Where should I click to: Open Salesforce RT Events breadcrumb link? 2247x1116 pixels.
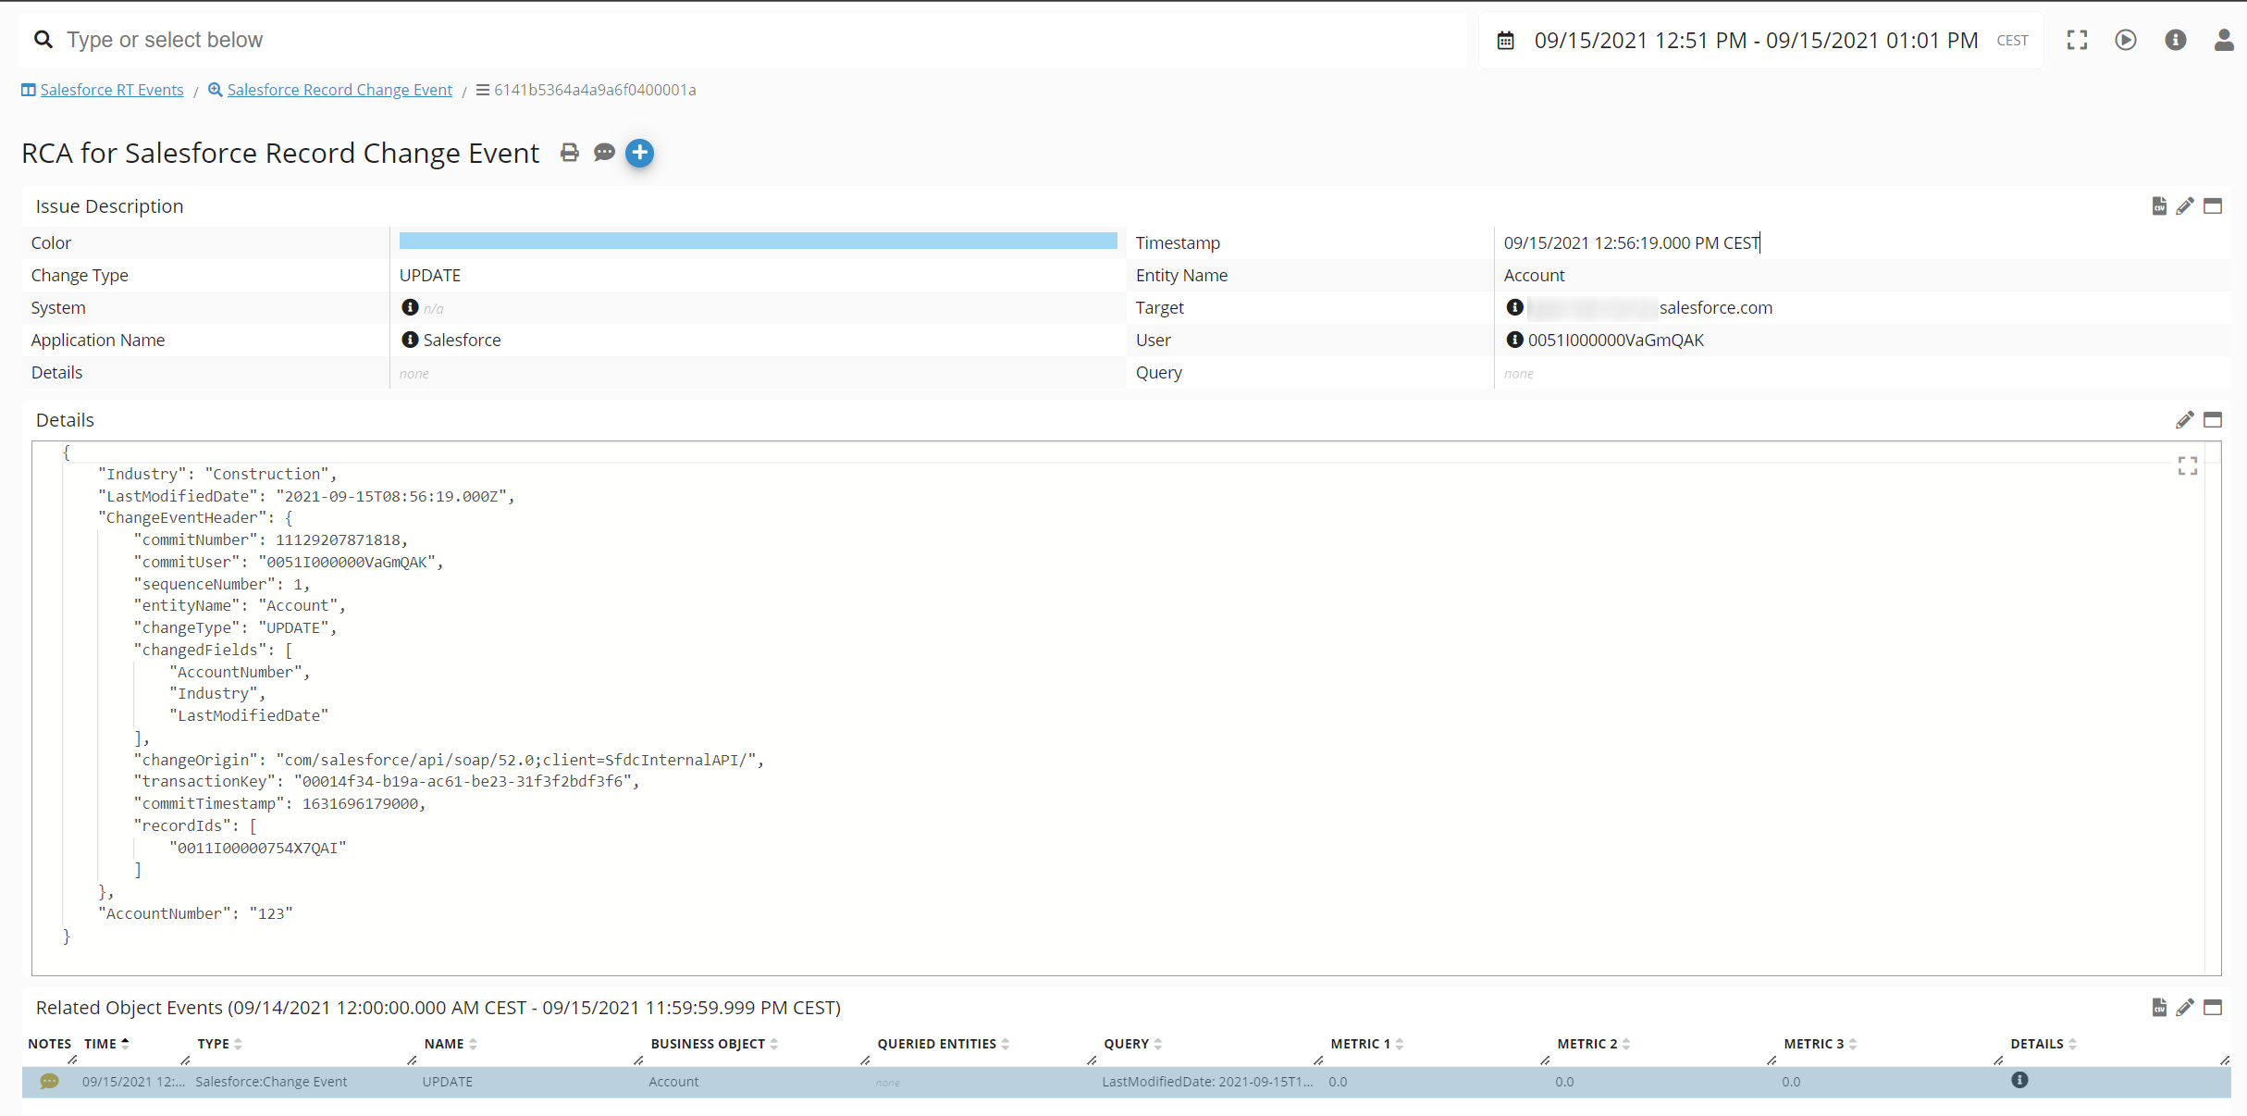(x=111, y=90)
